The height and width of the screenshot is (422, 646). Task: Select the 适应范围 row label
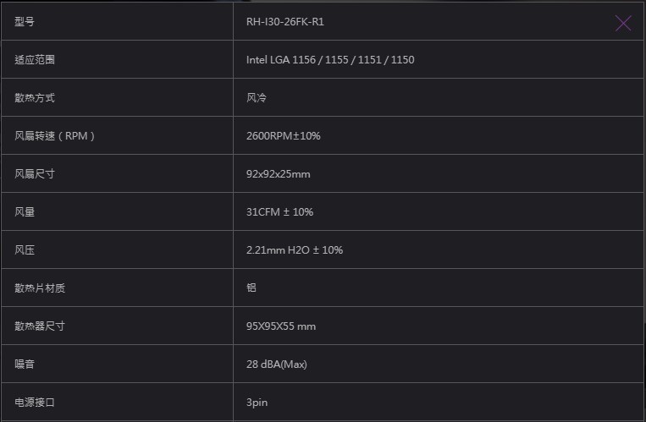coord(35,60)
